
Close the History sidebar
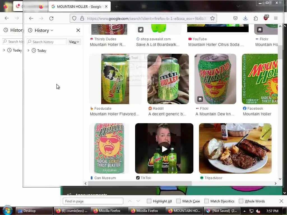click(x=78, y=30)
